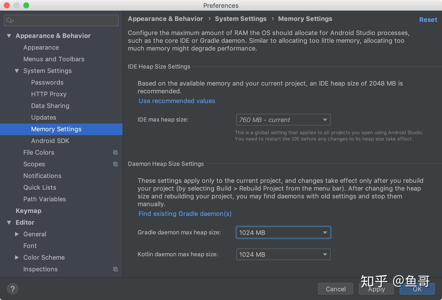Click the OK button
This screenshot has height=300, width=442.
pos(417,289)
